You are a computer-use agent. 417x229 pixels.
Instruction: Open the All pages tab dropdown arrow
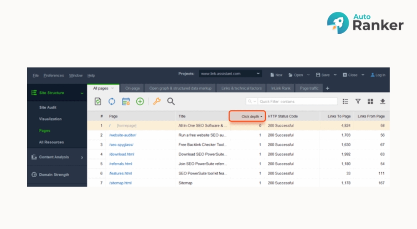point(113,88)
